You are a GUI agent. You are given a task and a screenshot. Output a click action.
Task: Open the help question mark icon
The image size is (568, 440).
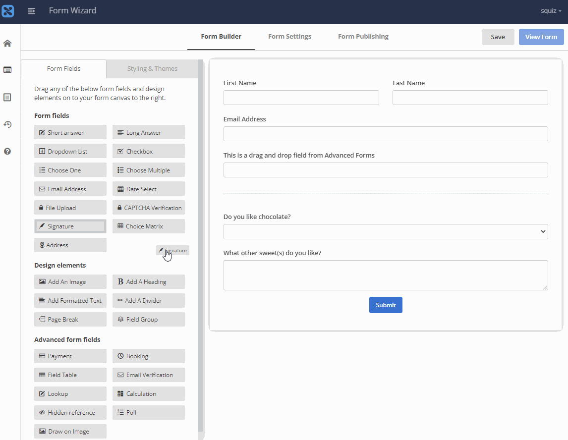coord(7,152)
